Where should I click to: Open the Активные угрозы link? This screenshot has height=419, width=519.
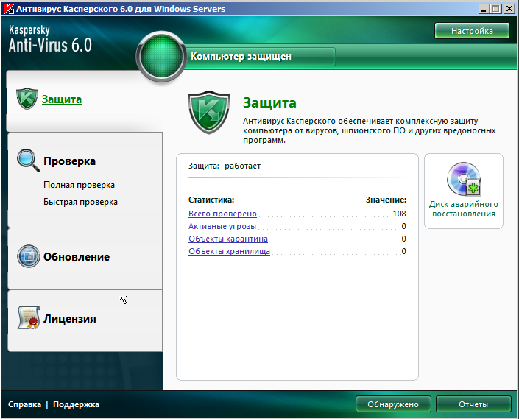(222, 226)
